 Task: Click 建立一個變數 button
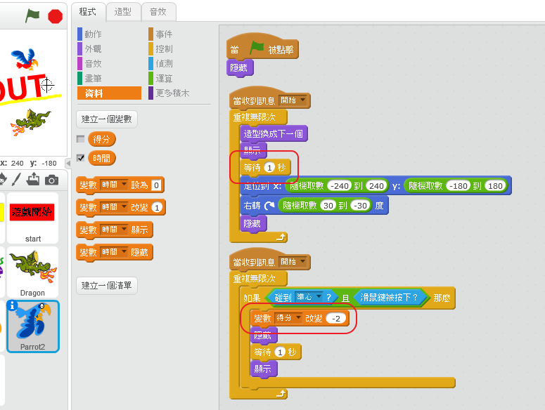tap(106, 119)
